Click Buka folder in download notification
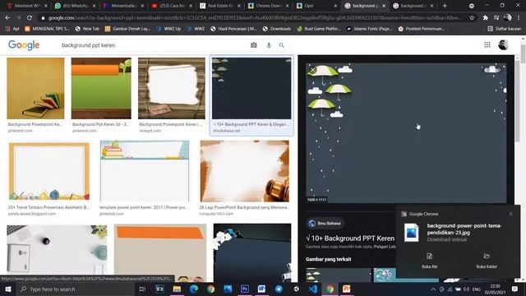The image size is (526, 296). coord(487,261)
